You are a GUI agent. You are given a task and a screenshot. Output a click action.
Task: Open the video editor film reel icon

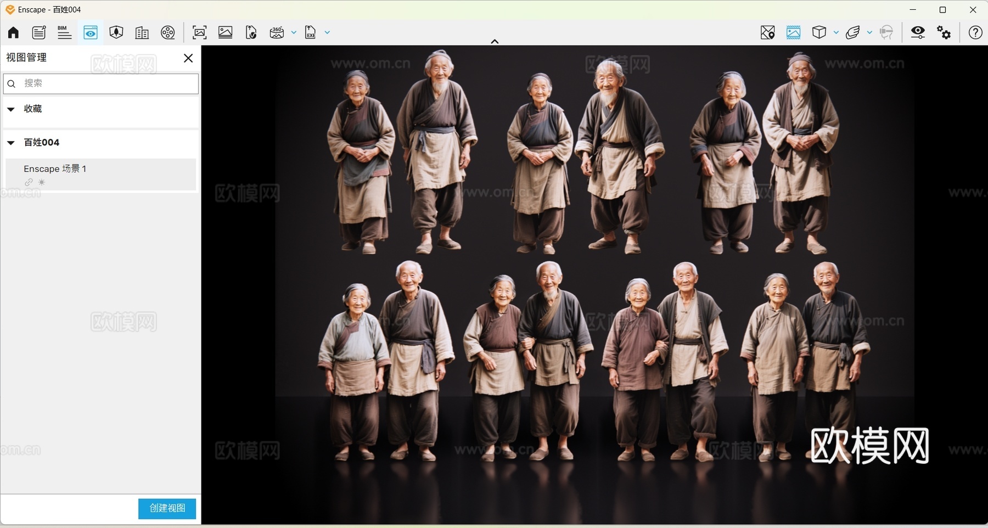[x=168, y=32]
